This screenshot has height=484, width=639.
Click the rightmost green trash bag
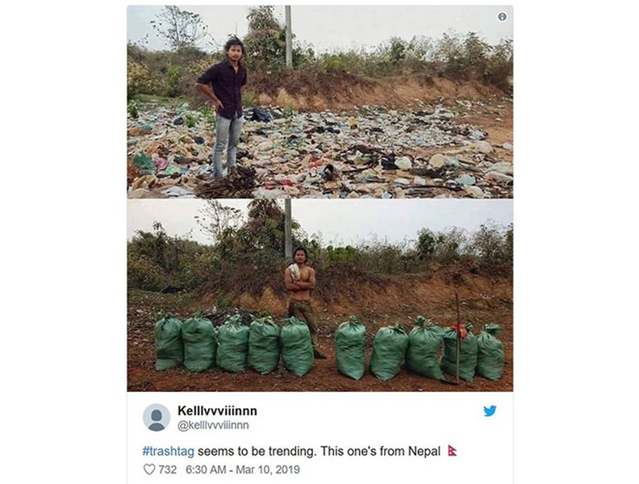tap(490, 352)
